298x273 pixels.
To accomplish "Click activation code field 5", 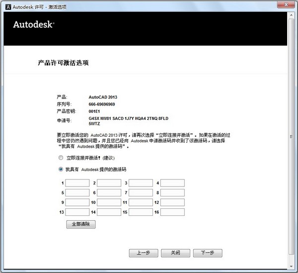I will tap(77, 193).
